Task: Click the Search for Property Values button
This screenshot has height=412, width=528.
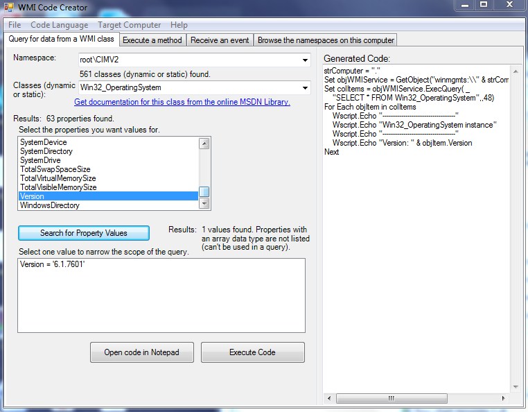Action: pos(84,233)
